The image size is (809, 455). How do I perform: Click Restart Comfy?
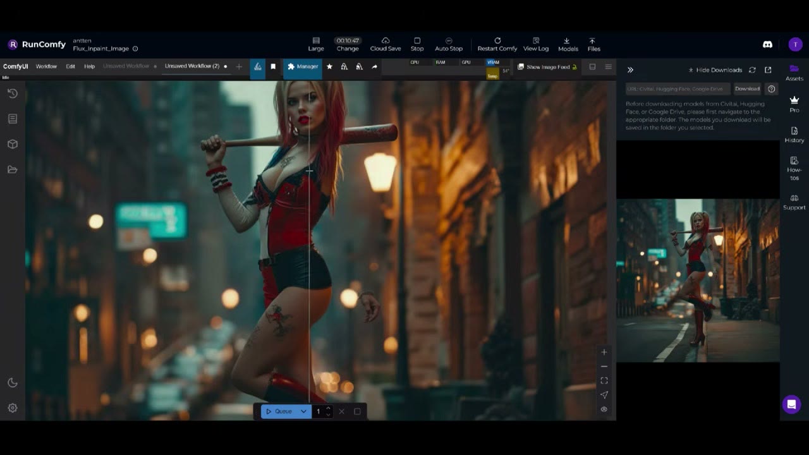[x=497, y=44]
